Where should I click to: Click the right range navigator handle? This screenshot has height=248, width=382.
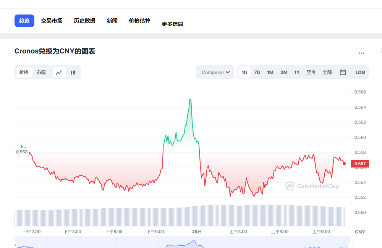(350, 245)
